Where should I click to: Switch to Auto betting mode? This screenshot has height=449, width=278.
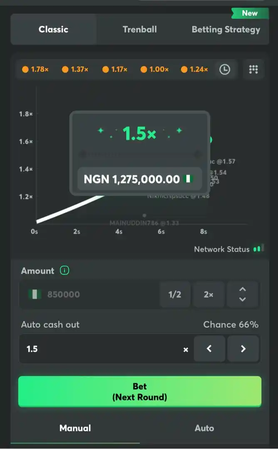coord(204,428)
